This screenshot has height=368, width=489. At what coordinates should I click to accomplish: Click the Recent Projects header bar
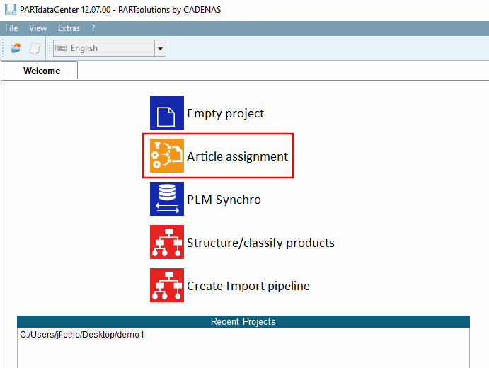point(243,321)
